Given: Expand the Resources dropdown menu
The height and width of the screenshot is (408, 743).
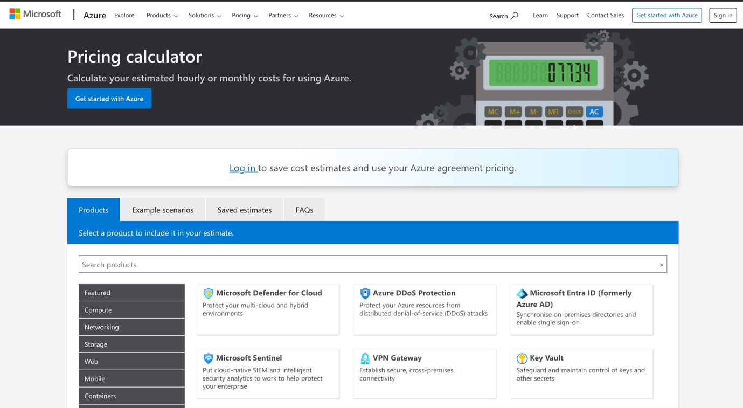Looking at the screenshot, I should [327, 15].
